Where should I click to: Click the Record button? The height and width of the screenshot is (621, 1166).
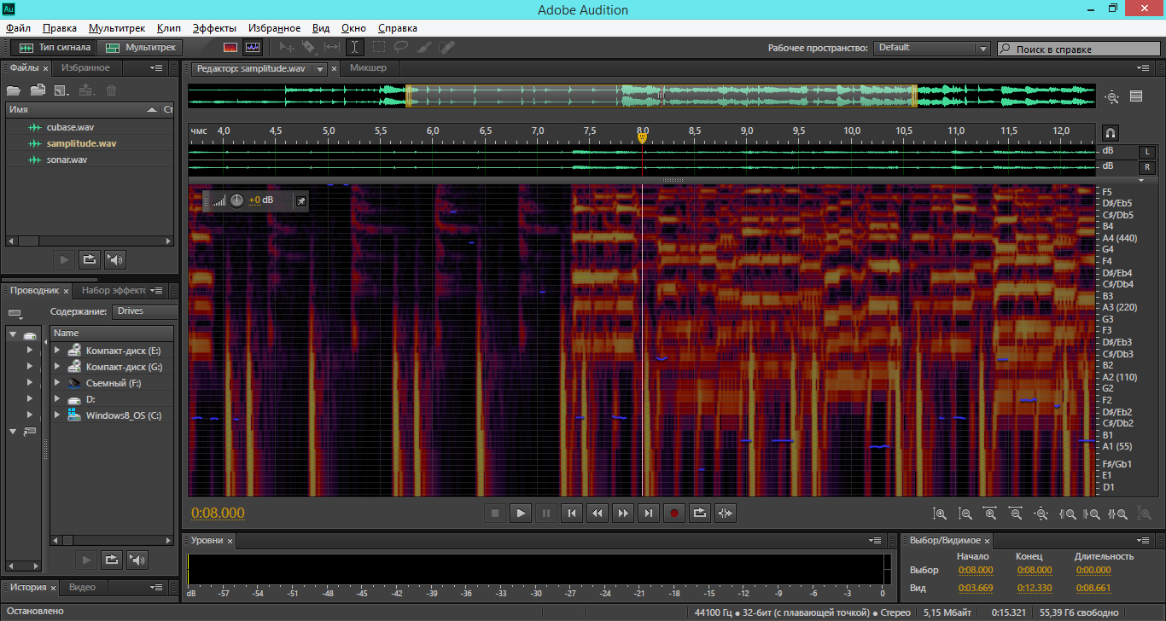coord(674,513)
